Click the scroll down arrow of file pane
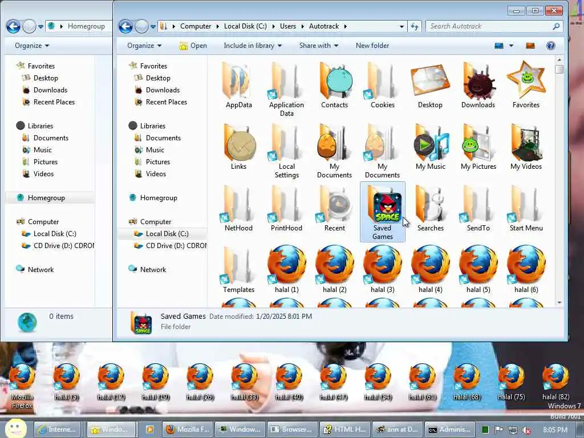The height and width of the screenshot is (438, 584). pyautogui.click(x=559, y=303)
